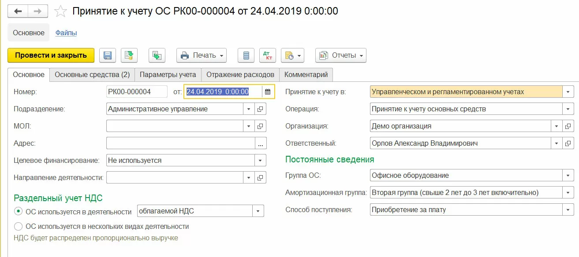Expand the Способ поступления dropdown
Viewport: 579px width, 257px height.
pos(568,210)
